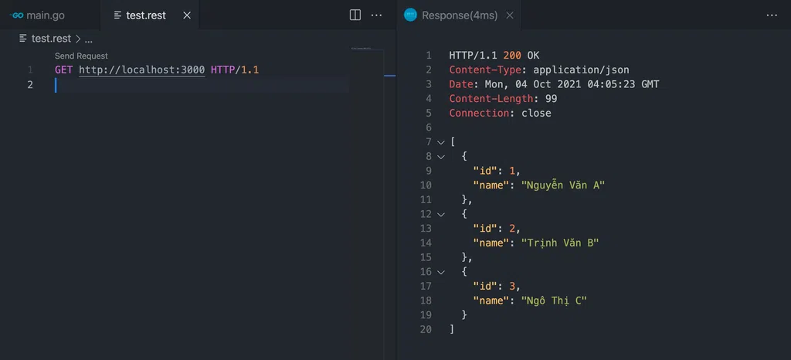The image size is (791, 360).
Task: Click the "id": 1 line
Action: (x=497, y=171)
